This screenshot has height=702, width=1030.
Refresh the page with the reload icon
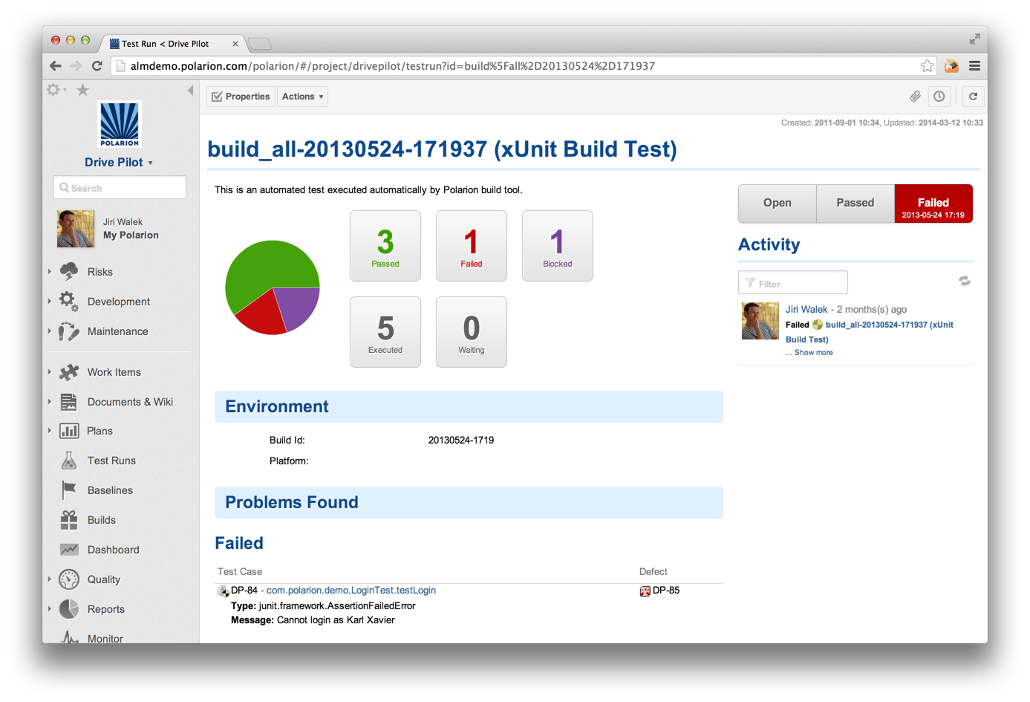click(x=974, y=96)
